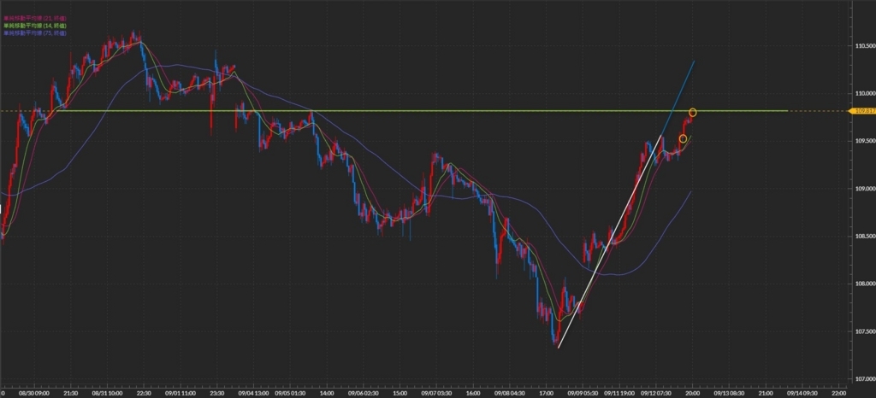This screenshot has width=876, height=398.
Task: Click the 09/13 08:30 time axis label
Action: coord(729,393)
